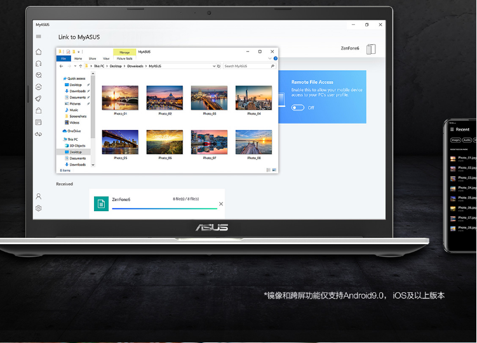Click the Explorer back arrow
The height and width of the screenshot is (343, 477).
click(62, 66)
